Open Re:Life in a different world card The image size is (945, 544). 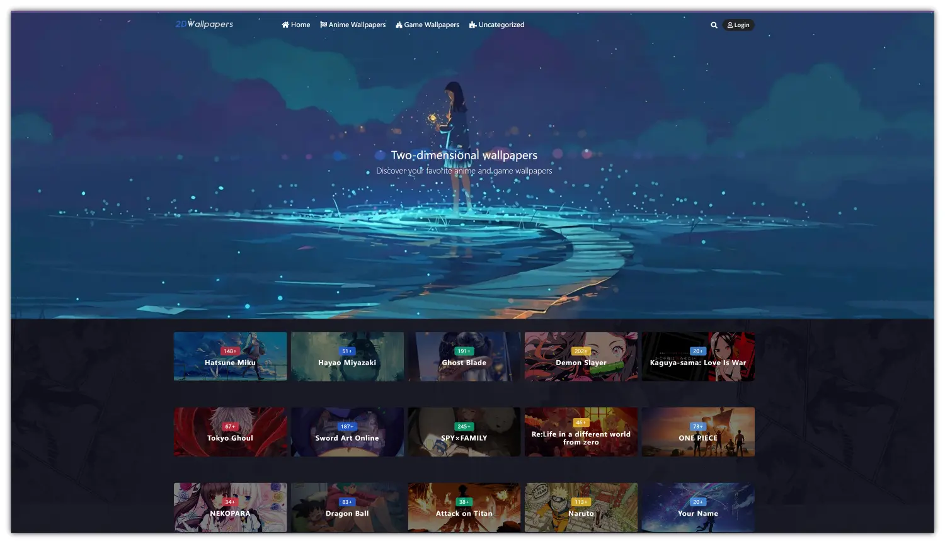[x=581, y=432]
